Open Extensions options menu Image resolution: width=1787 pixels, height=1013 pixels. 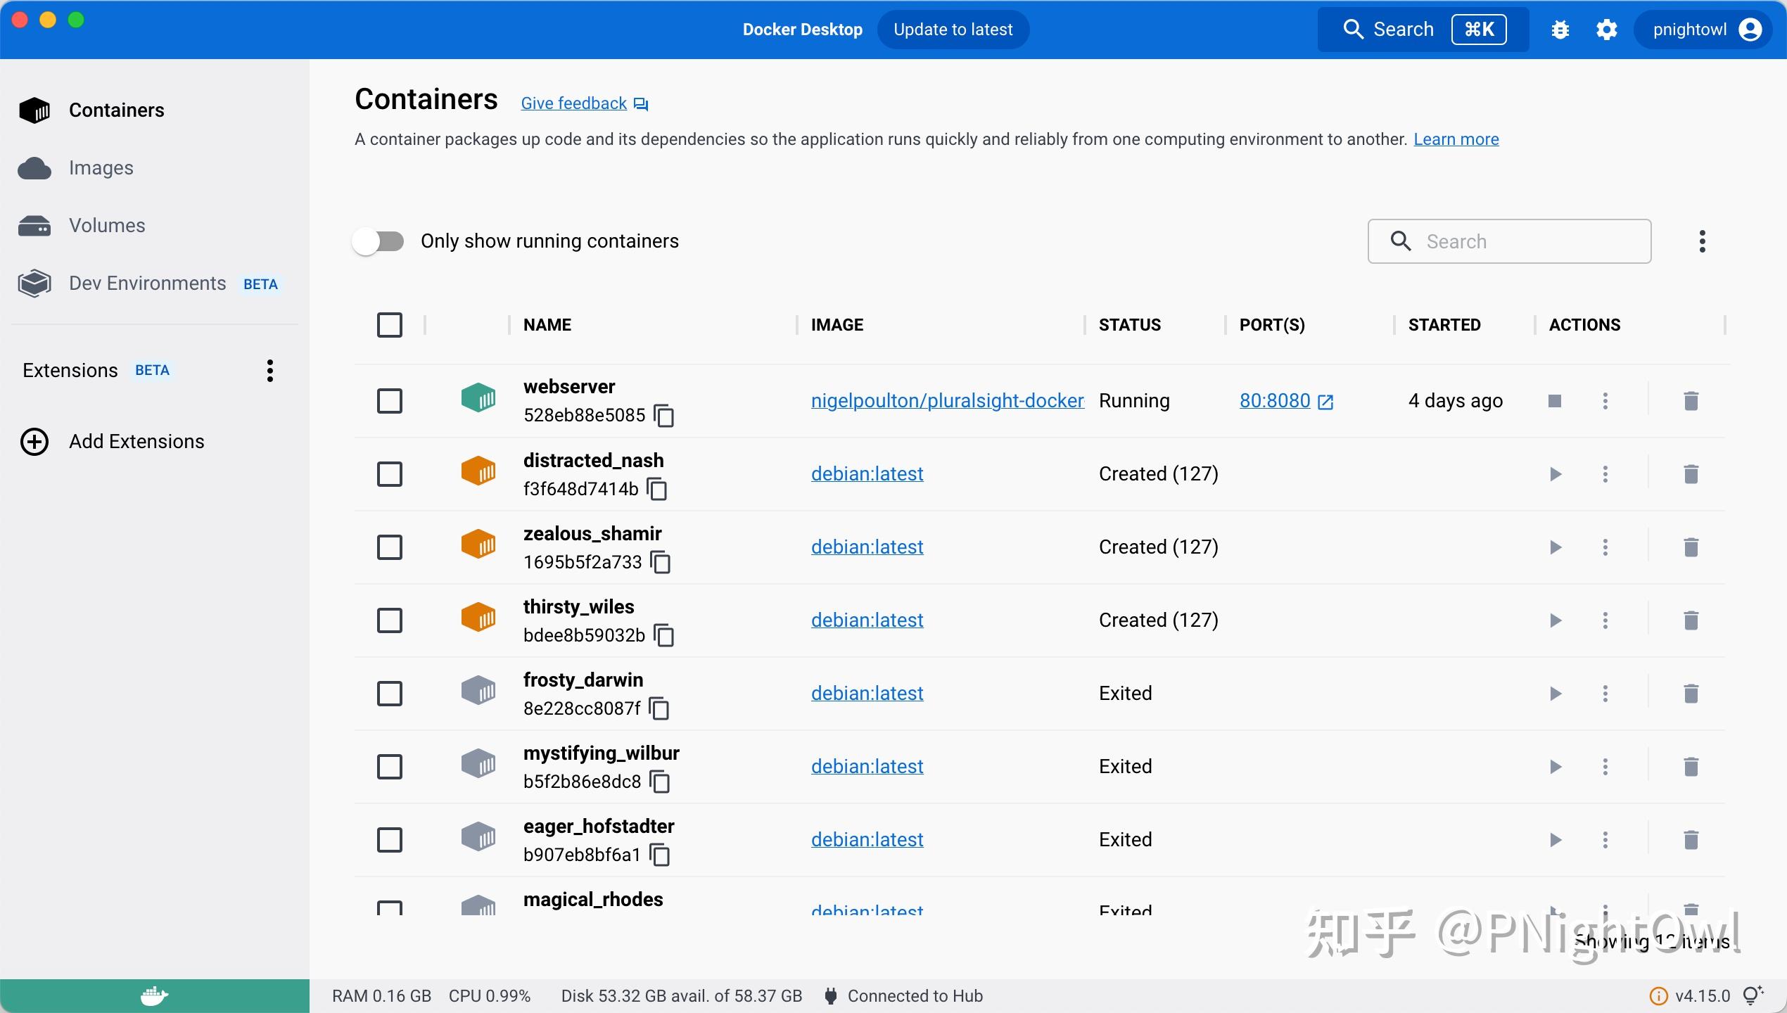pyautogui.click(x=270, y=371)
